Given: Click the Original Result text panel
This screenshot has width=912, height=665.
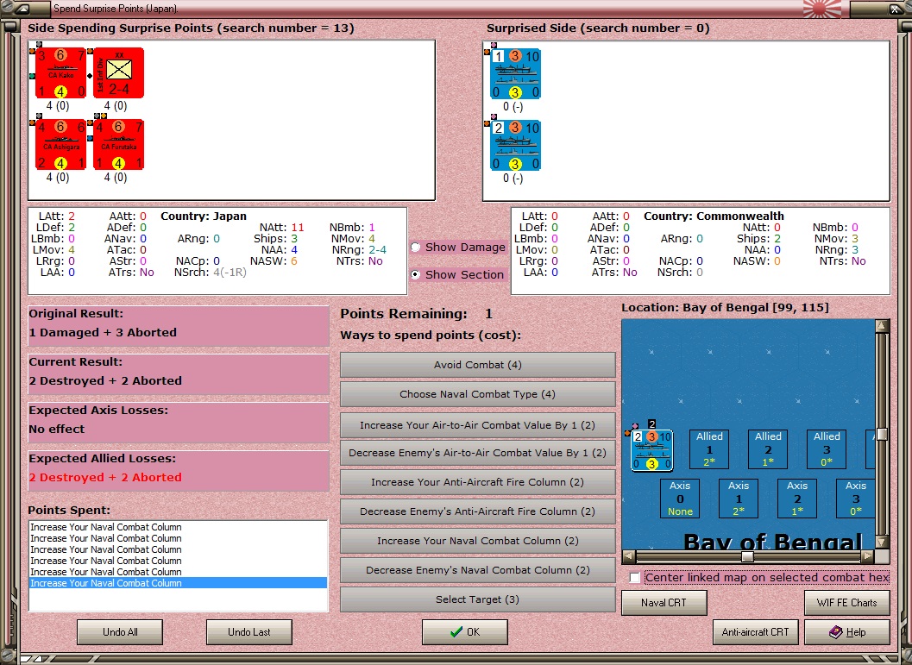Looking at the screenshot, I should pos(179,326).
